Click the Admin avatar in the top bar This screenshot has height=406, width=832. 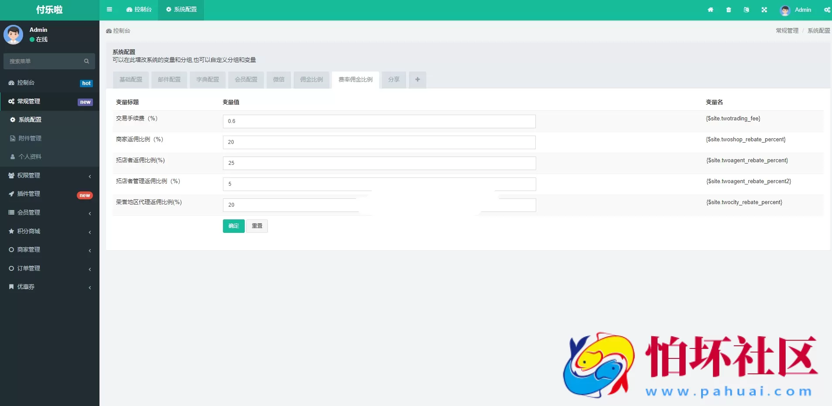pos(785,10)
